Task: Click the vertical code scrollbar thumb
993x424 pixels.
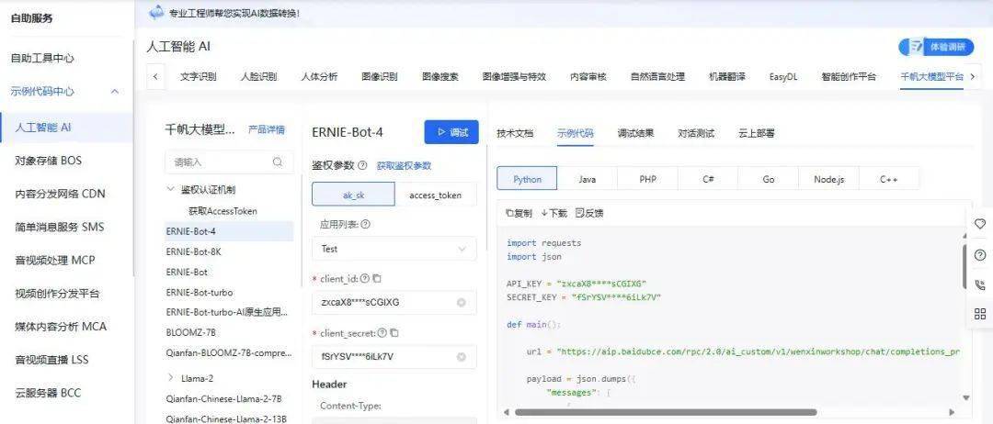Action: click(964, 265)
